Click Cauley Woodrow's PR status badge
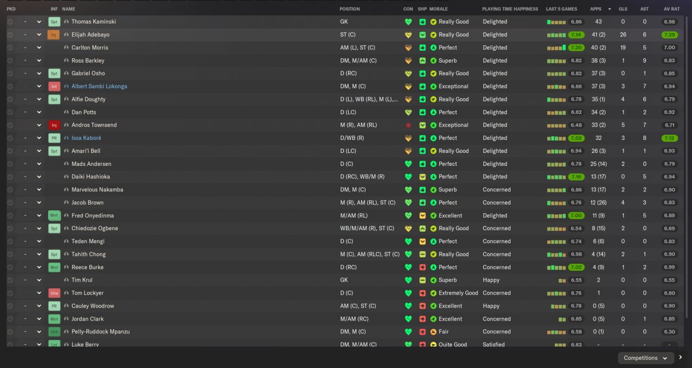The height and width of the screenshot is (368, 692). click(54, 306)
